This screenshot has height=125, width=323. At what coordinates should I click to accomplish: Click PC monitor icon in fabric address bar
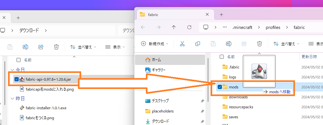205,27
